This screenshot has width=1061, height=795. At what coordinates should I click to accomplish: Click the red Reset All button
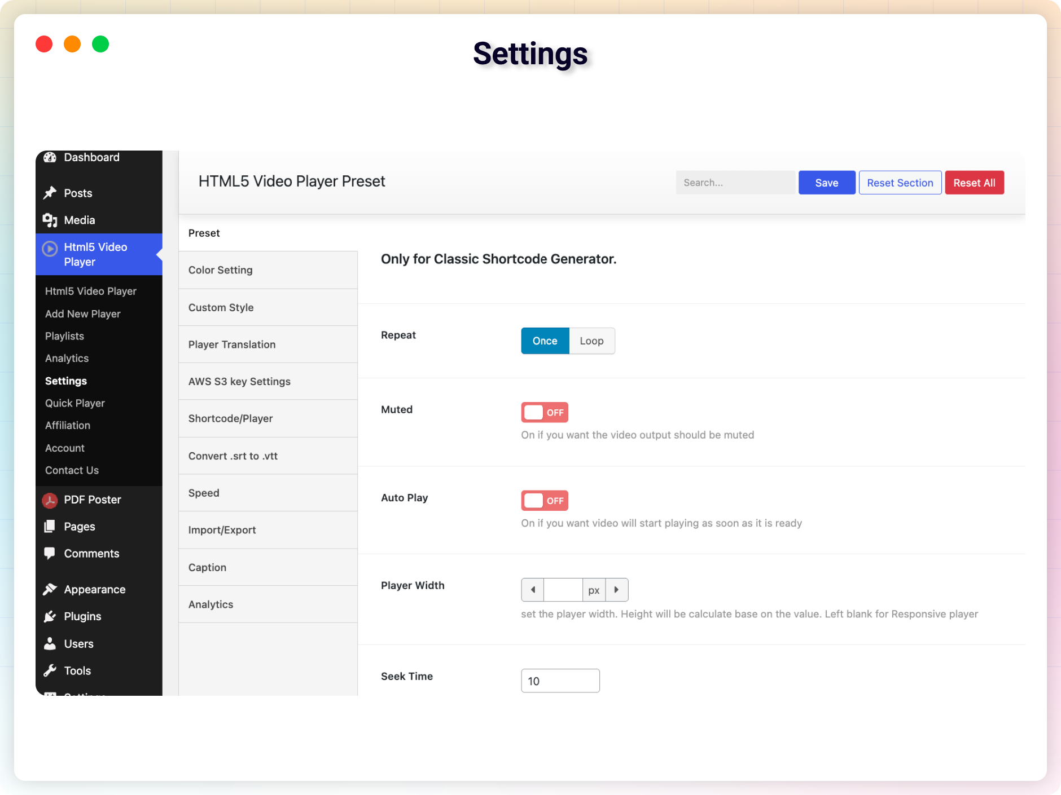coord(975,183)
